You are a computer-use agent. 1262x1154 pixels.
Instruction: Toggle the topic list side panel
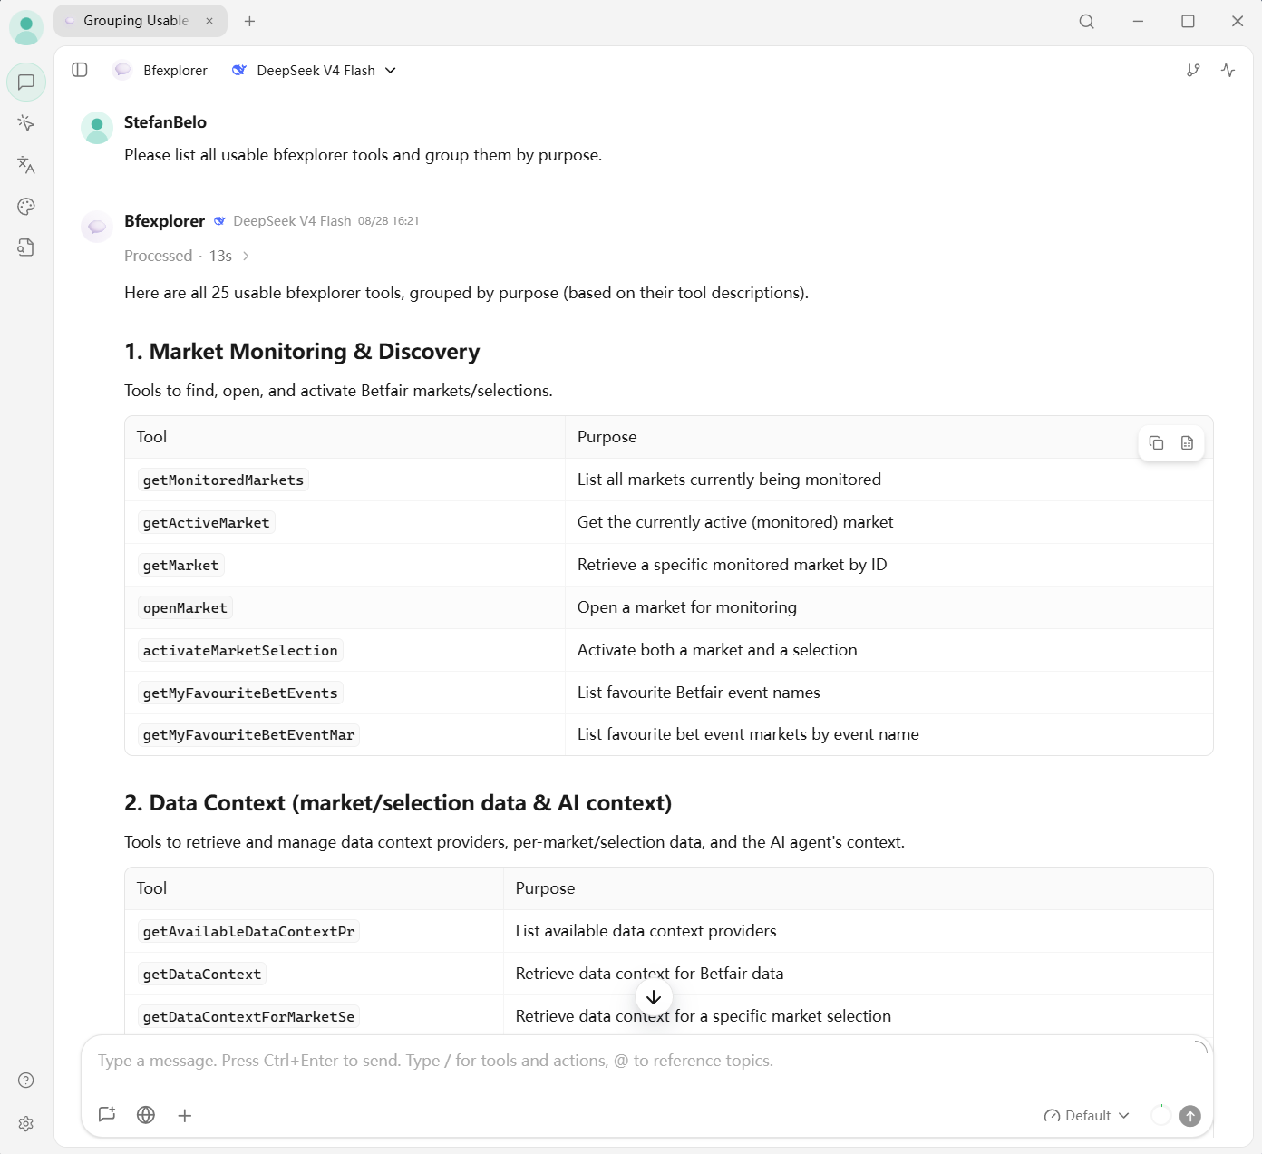tap(80, 70)
